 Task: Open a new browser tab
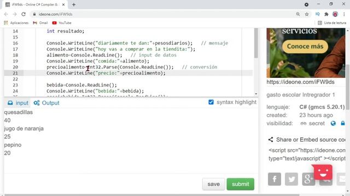pos(74,4)
